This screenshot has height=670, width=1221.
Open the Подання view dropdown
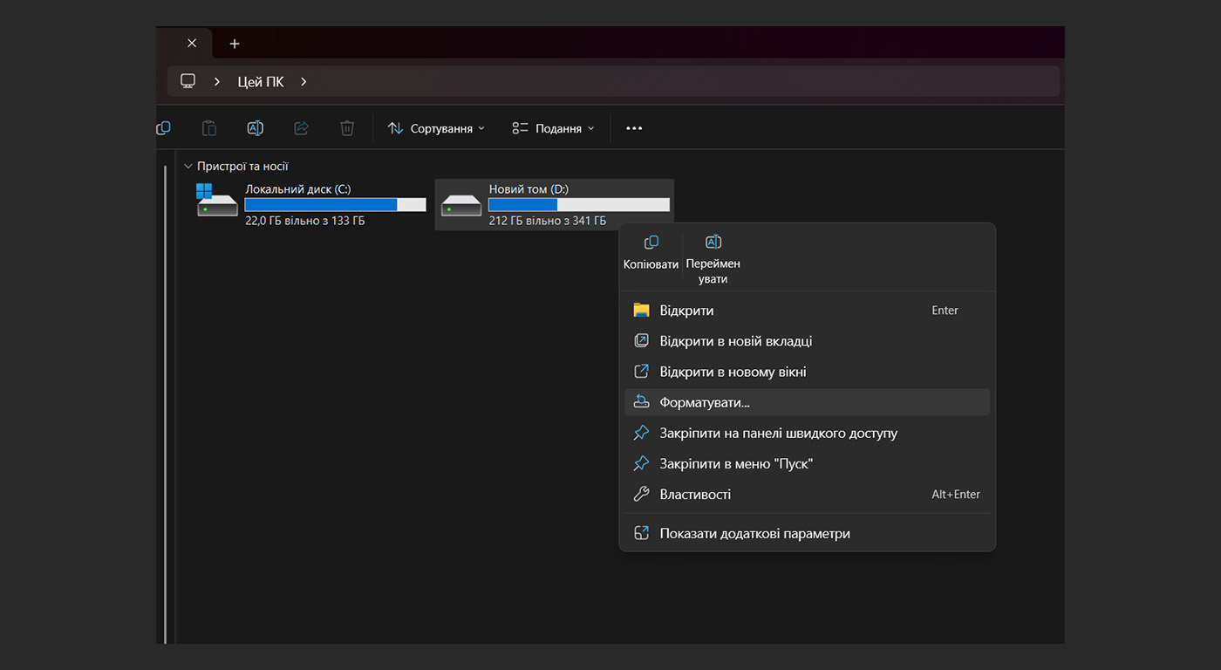553,128
